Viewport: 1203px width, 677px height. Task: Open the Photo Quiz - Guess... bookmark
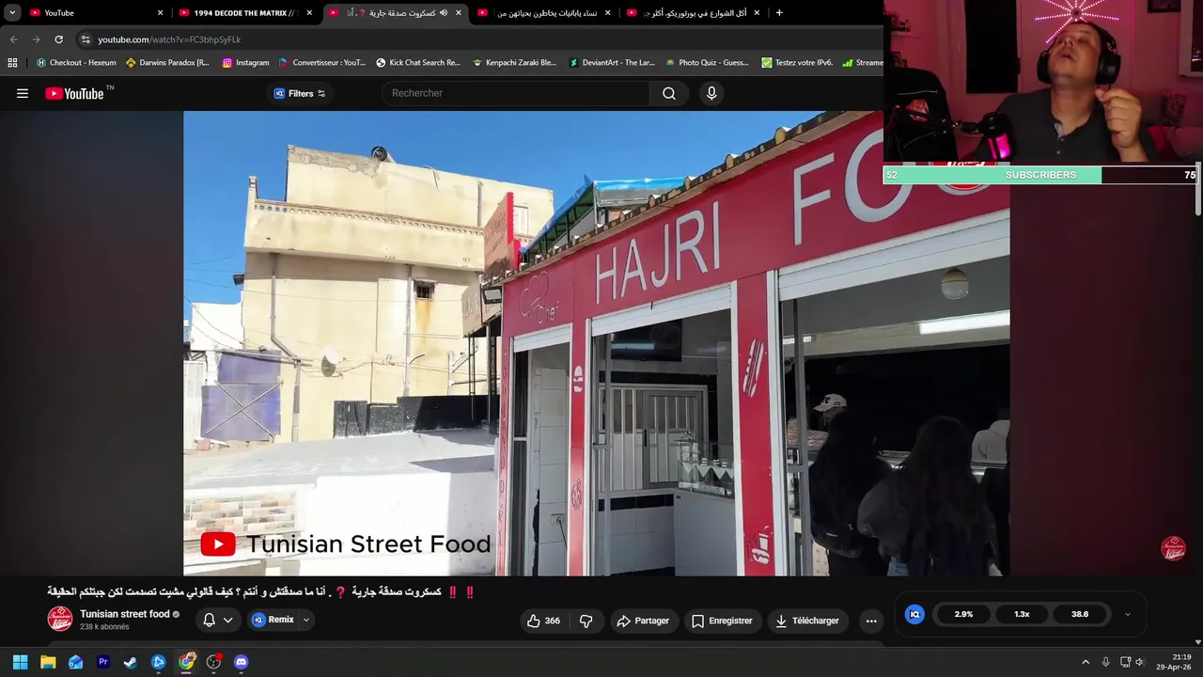[x=707, y=62]
